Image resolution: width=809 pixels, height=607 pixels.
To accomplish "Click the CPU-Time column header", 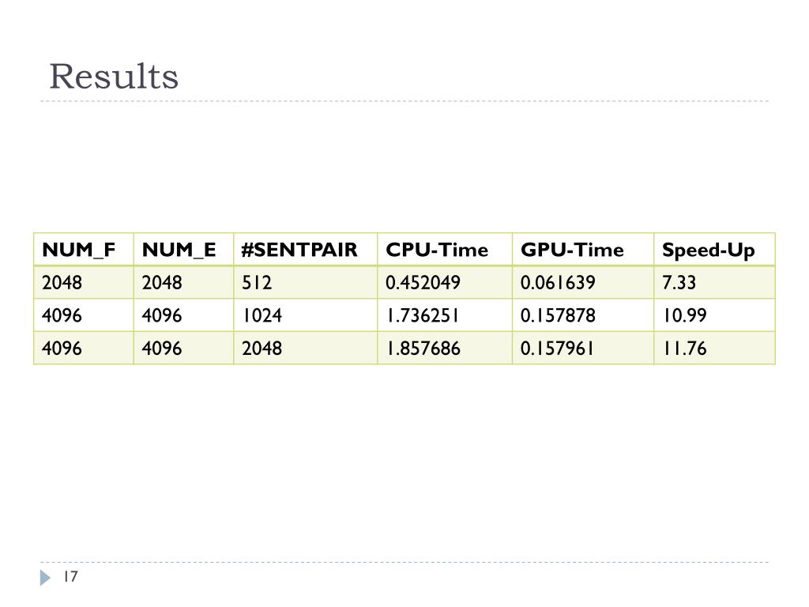I will tap(437, 250).
